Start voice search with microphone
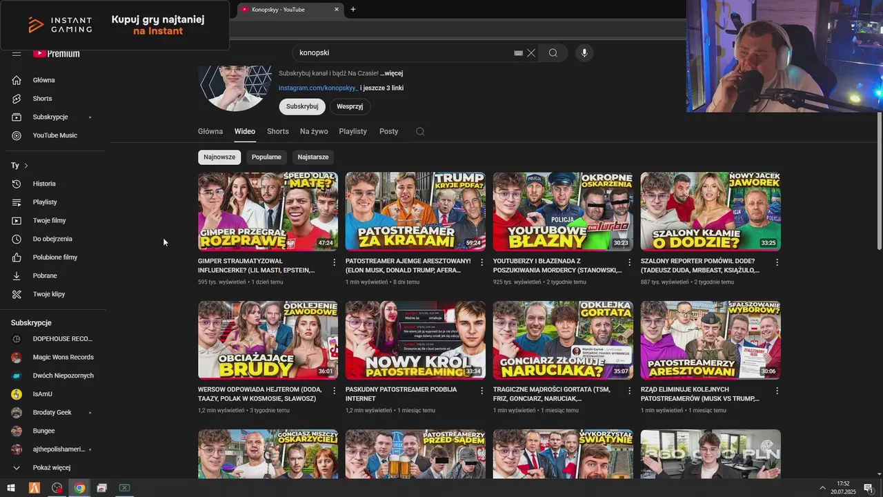 click(x=584, y=53)
